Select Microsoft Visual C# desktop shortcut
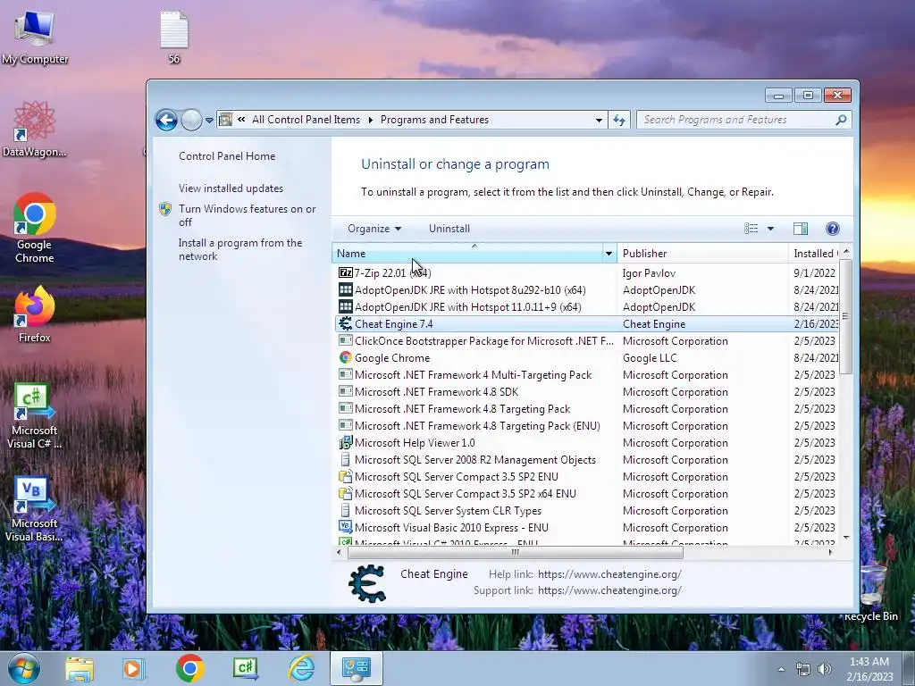The image size is (915, 686). point(35,416)
